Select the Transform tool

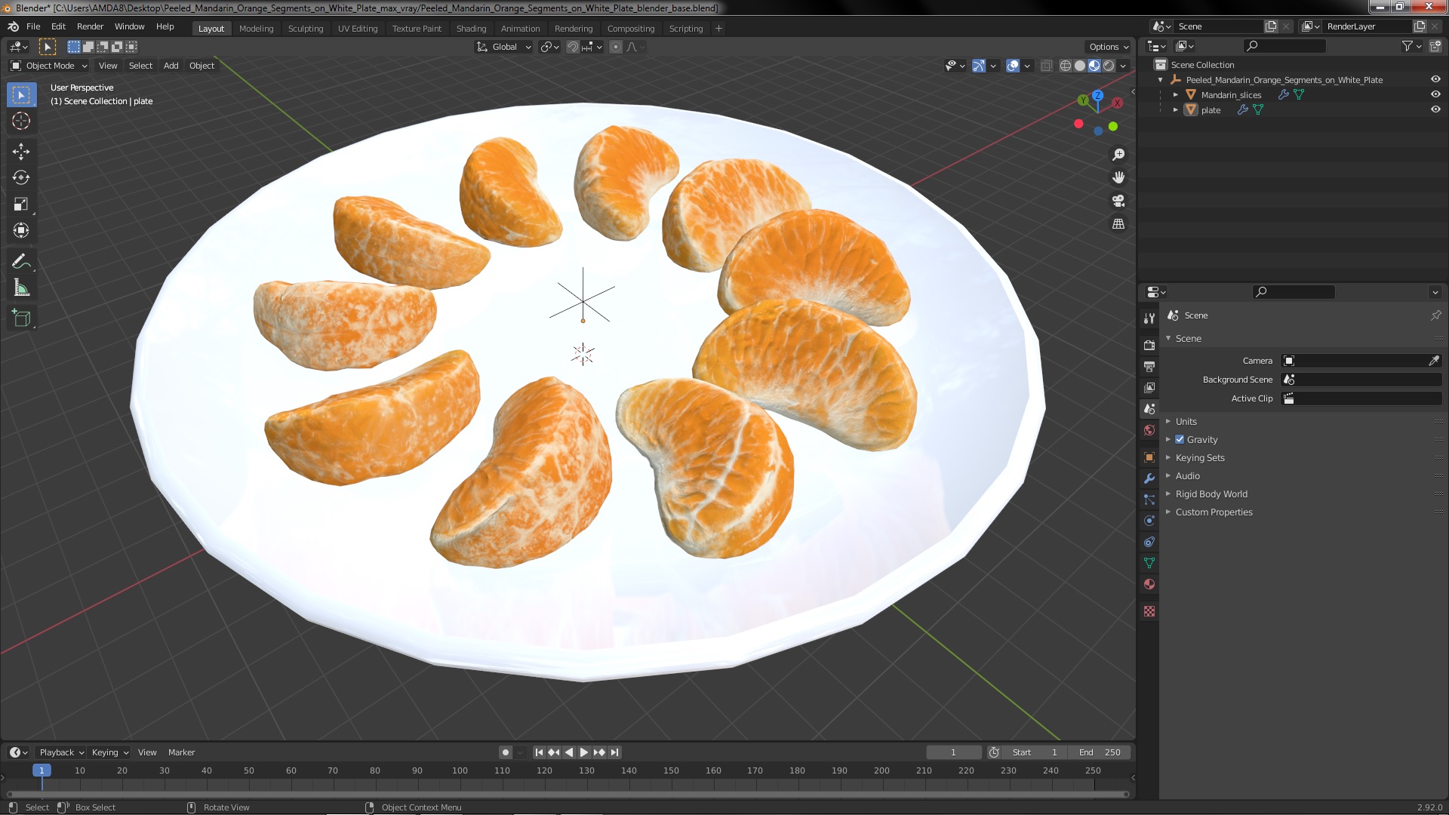(x=21, y=231)
